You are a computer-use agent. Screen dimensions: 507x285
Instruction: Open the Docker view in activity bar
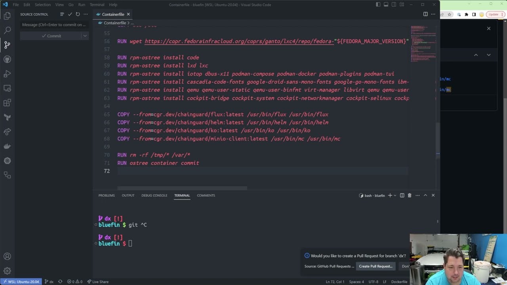(x=7, y=146)
